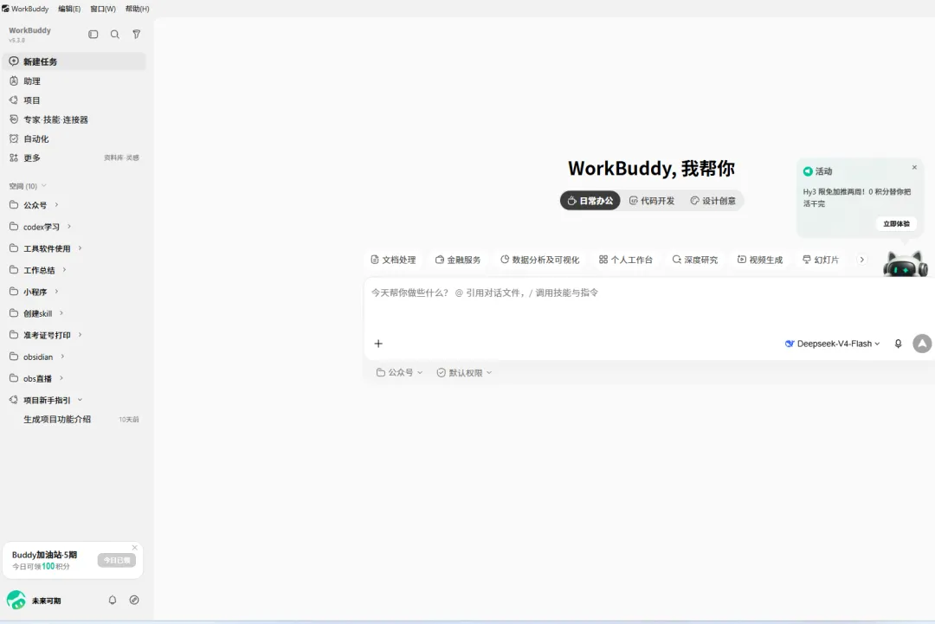Open notifications bell icon
This screenshot has width=935, height=624.
tap(112, 600)
